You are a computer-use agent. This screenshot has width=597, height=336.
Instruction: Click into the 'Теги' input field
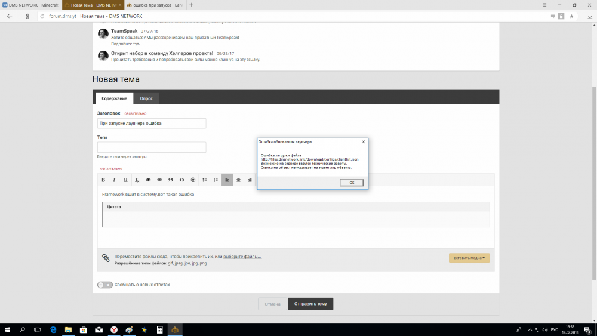(152, 147)
